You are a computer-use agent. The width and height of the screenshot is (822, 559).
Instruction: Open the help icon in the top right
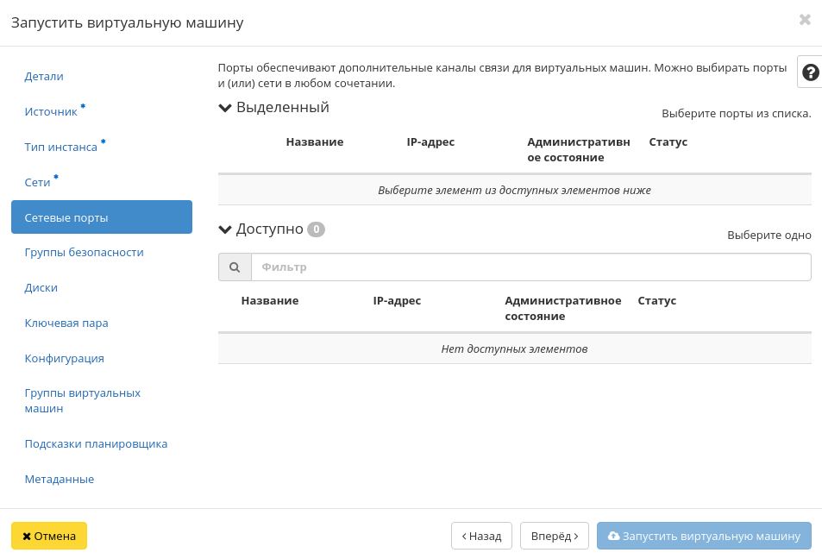[809, 72]
